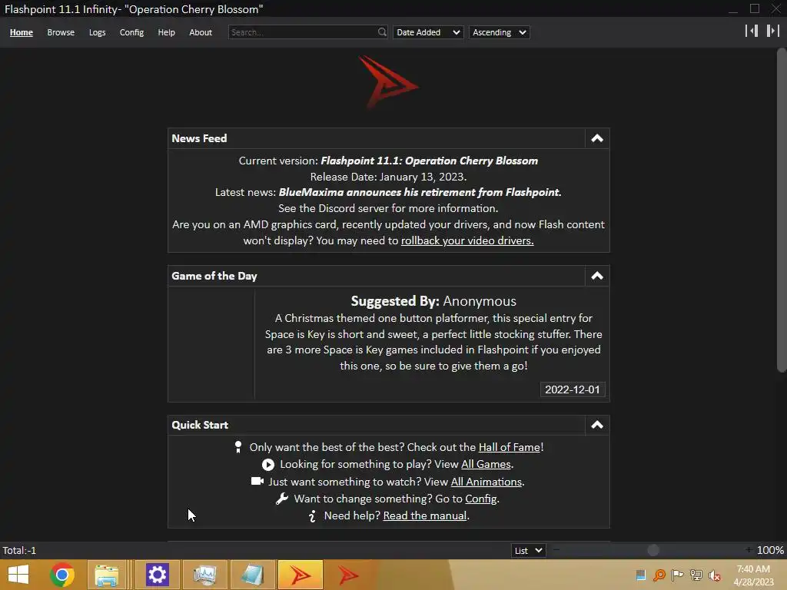This screenshot has width=787, height=590.
Task: Click the Flashpoint red logo
Action: click(388, 81)
